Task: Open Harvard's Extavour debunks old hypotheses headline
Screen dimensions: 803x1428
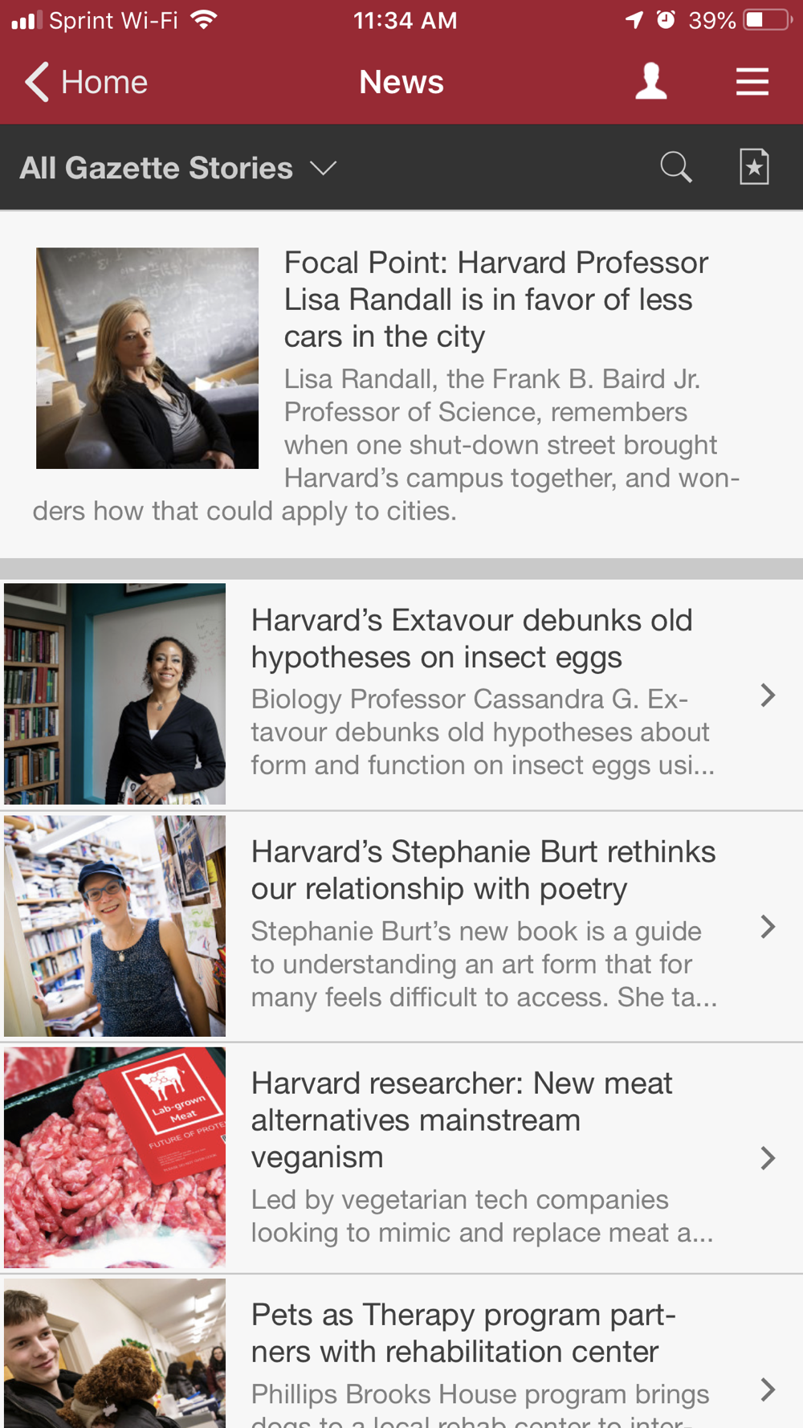Action: (471, 639)
